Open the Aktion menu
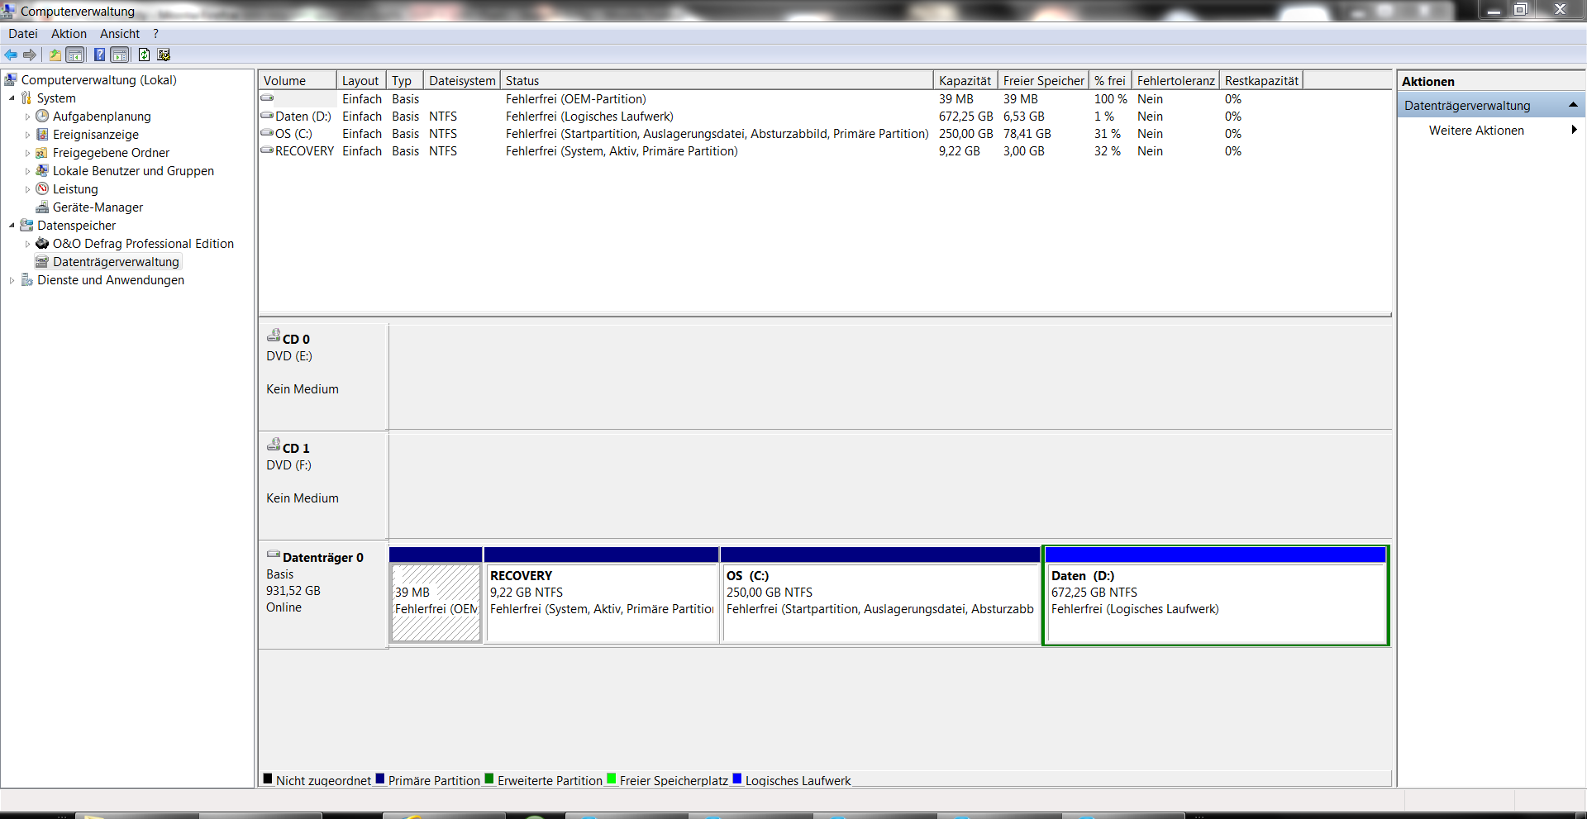This screenshot has width=1587, height=819. click(x=69, y=34)
